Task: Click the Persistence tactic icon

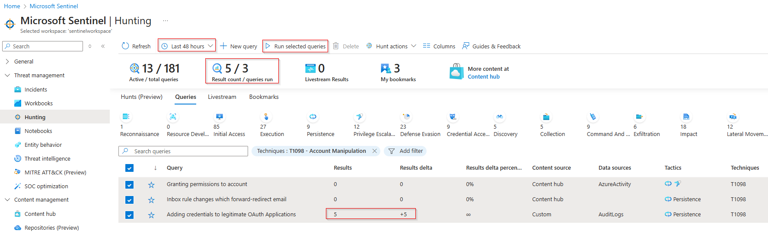Action: coord(312,117)
